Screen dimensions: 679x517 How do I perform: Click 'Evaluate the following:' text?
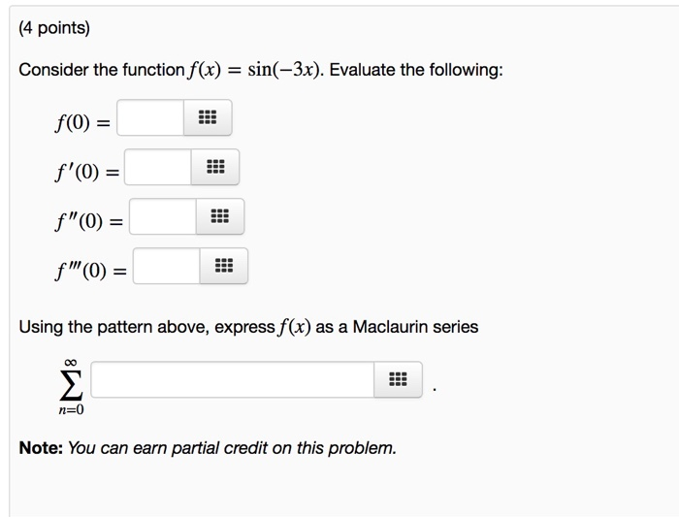416,70
